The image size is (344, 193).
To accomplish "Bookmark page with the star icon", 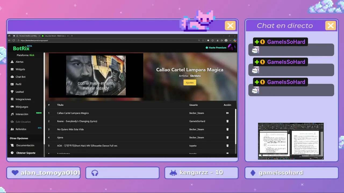I will [x=203, y=40].
